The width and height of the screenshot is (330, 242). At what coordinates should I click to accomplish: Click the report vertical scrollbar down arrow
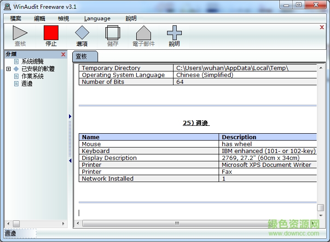click(x=320, y=216)
